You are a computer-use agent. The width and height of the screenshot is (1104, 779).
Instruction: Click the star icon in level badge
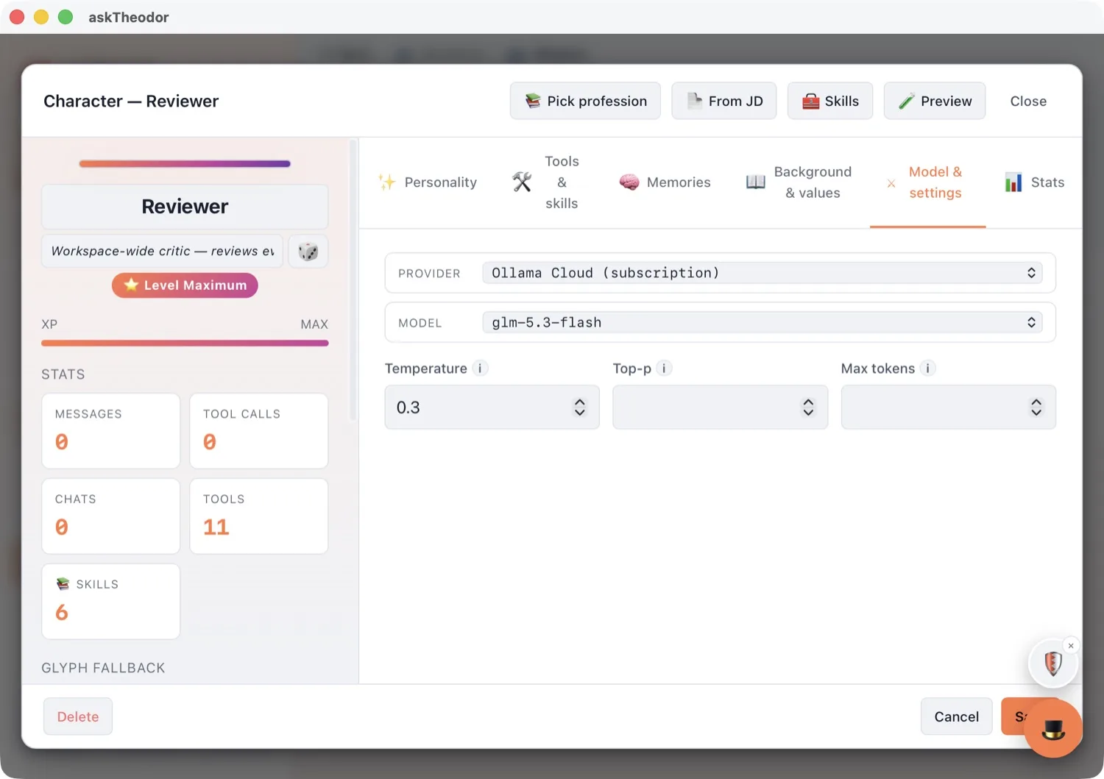[x=131, y=285]
